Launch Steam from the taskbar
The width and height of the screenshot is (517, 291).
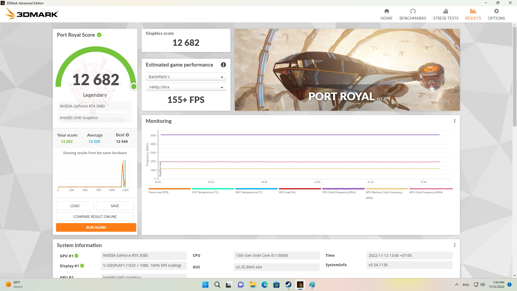pyautogui.click(x=288, y=285)
